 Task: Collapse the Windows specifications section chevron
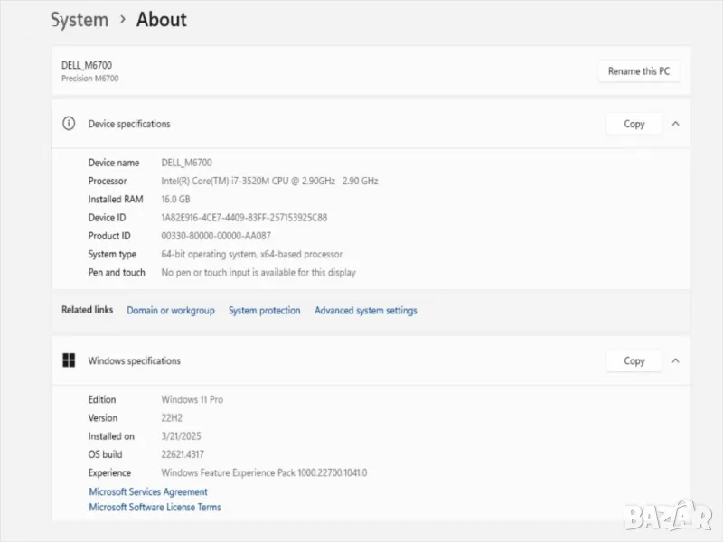[x=675, y=360]
